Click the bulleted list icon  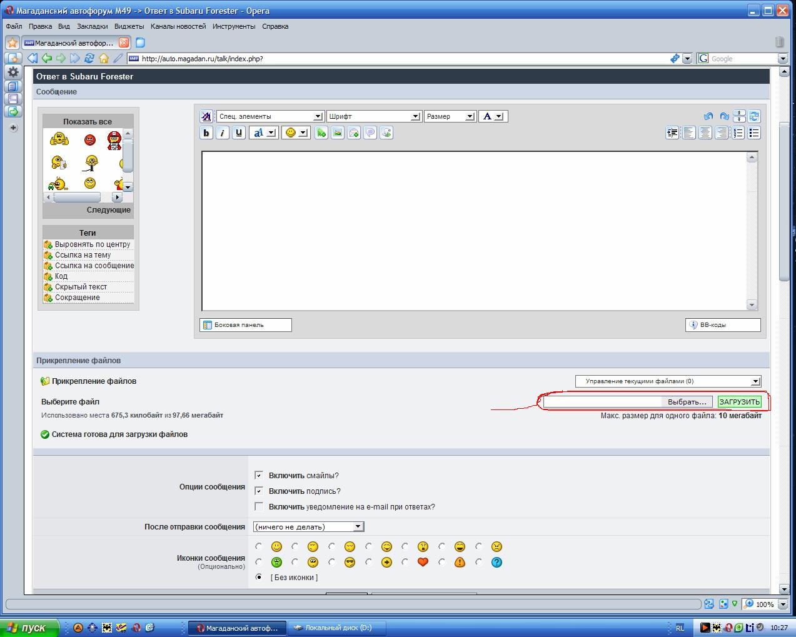tap(754, 133)
